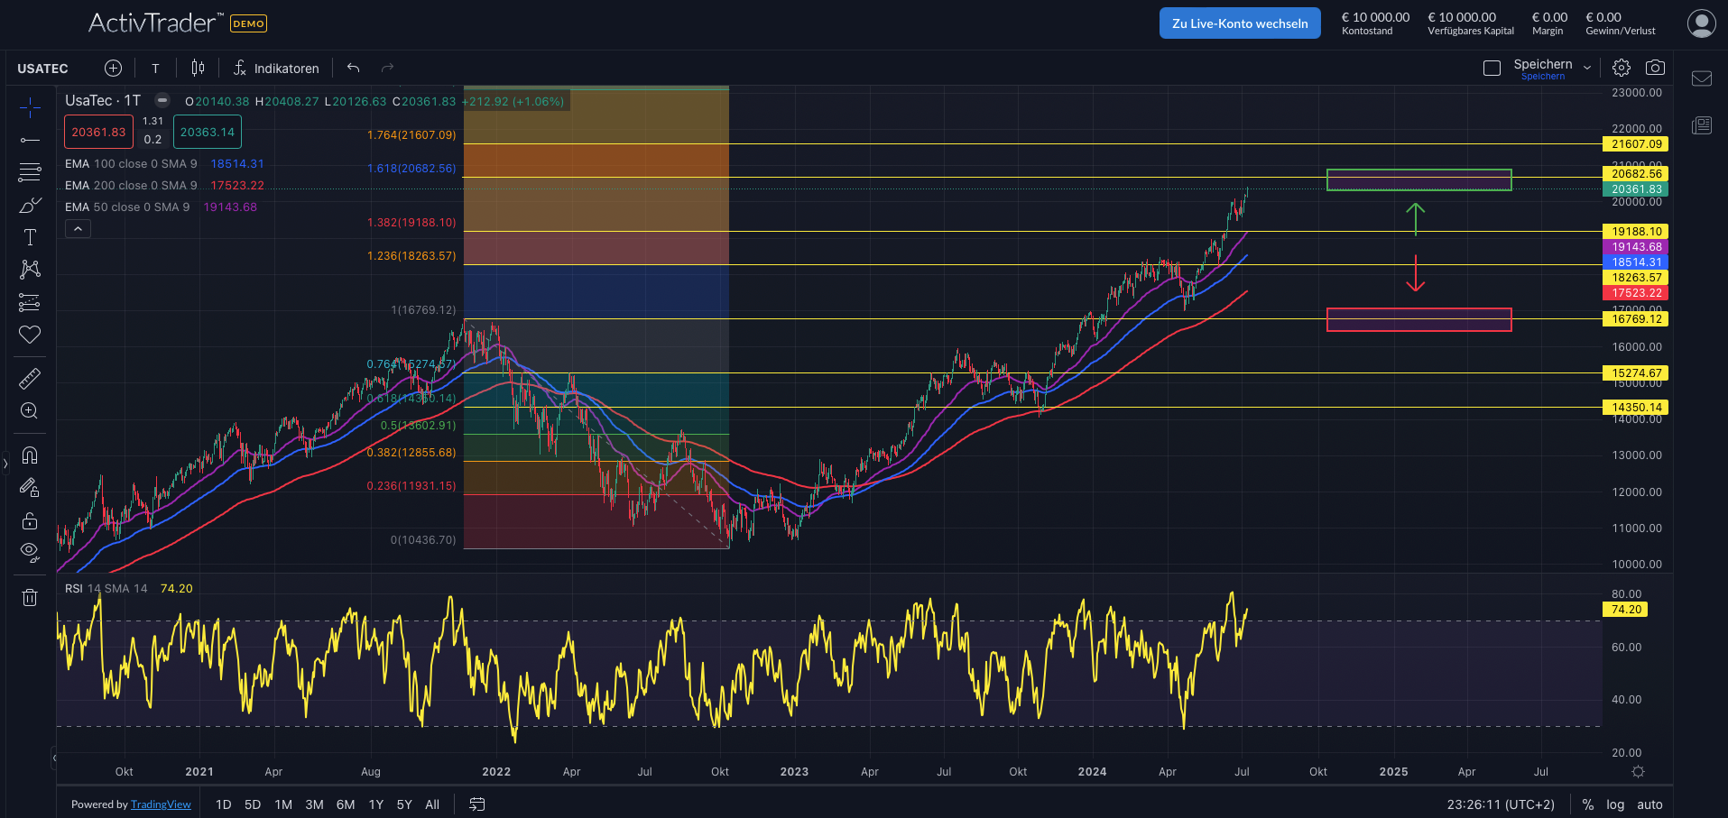Toggle visibility of drawings with eye icon
This screenshot has width=1728, height=818.
(30, 552)
